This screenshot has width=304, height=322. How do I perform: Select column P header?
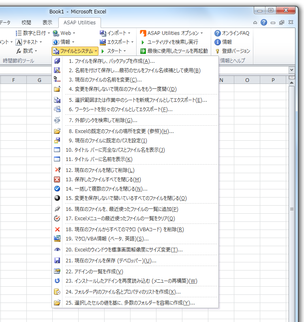tap(273, 80)
